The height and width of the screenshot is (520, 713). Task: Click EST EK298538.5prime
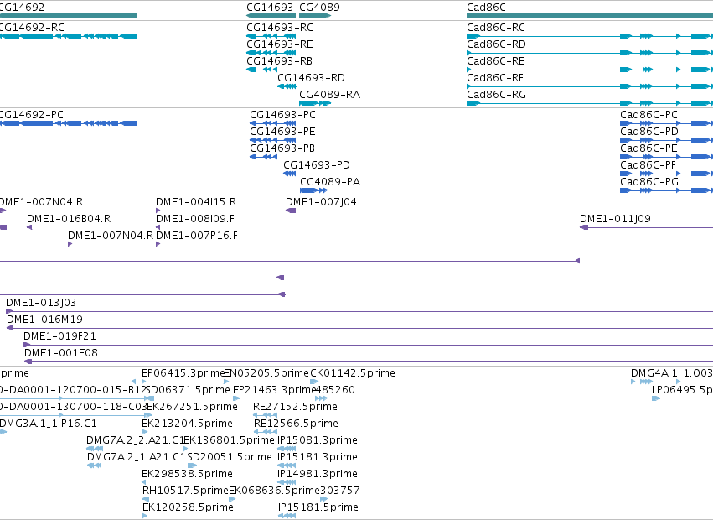tap(144, 482)
